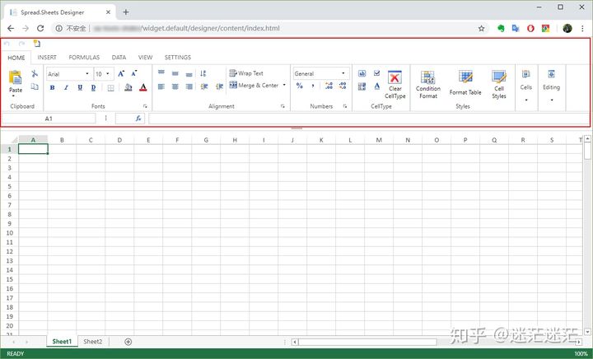Click the Wrap Text button
The height and width of the screenshot is (359, 593).
pyautogui.click(x=246, y=73)
